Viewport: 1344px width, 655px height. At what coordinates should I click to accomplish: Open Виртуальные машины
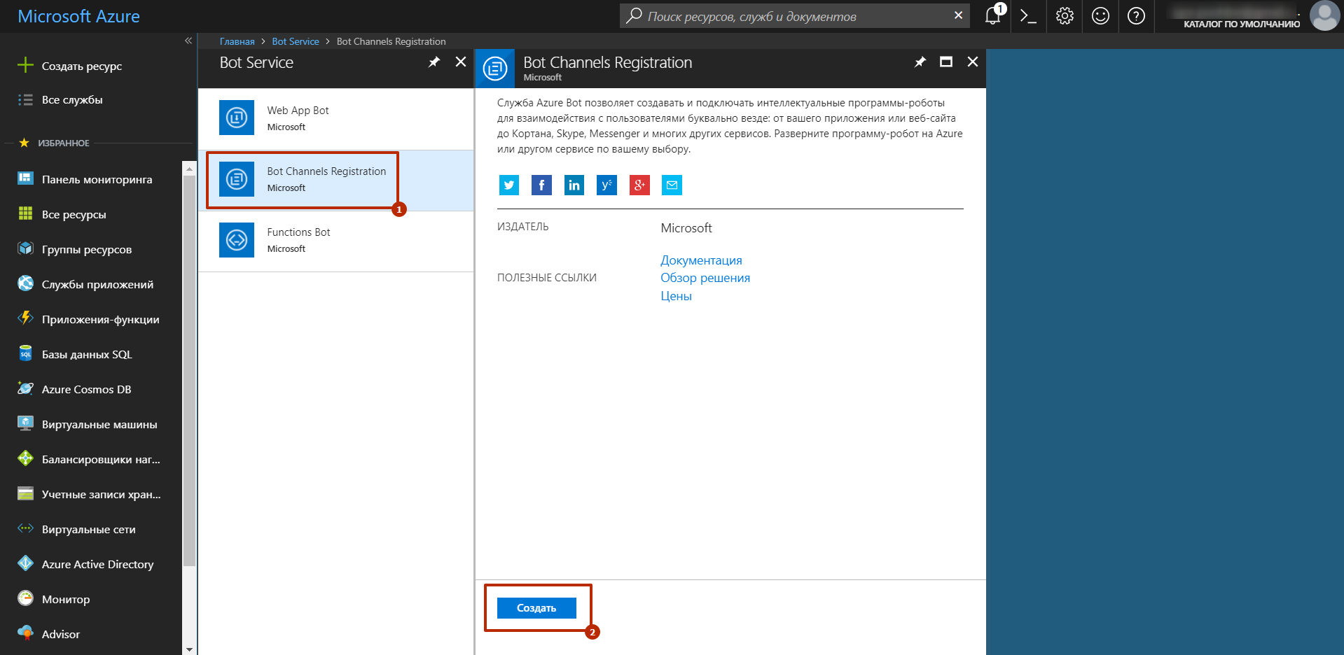click(99, 424)
